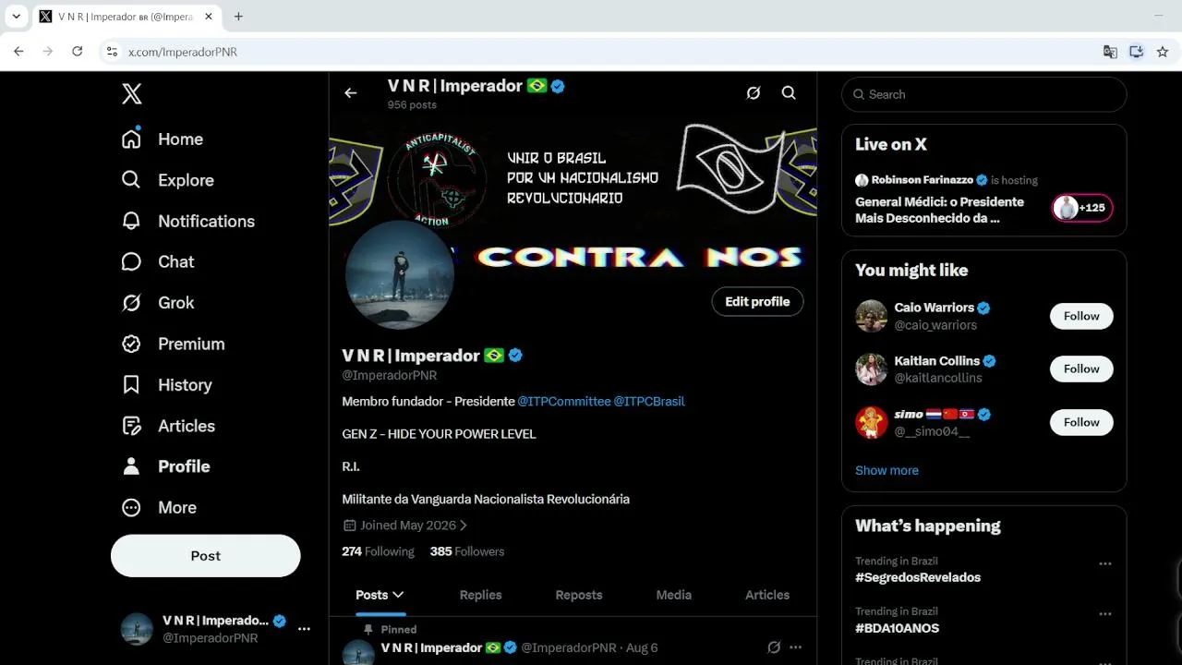
Task: Expand the Posts tab sort dropdown
Action: click(x=398, y=595)
